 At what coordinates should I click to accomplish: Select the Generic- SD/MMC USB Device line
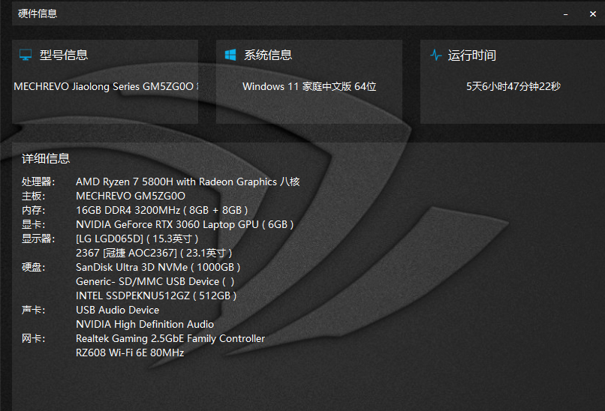(155, 281)
